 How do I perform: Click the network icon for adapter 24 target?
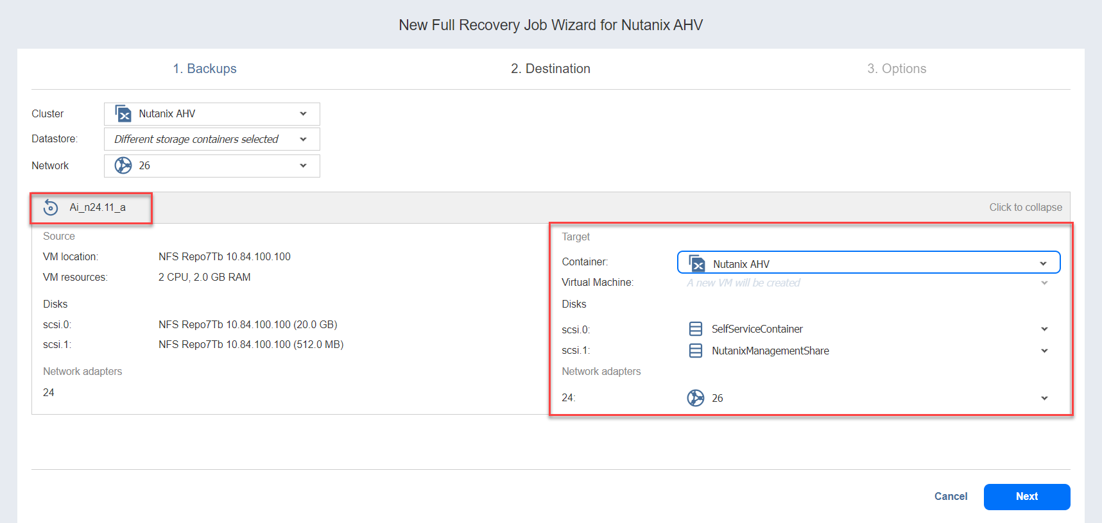pyautogui.click(x=696, y=398)
